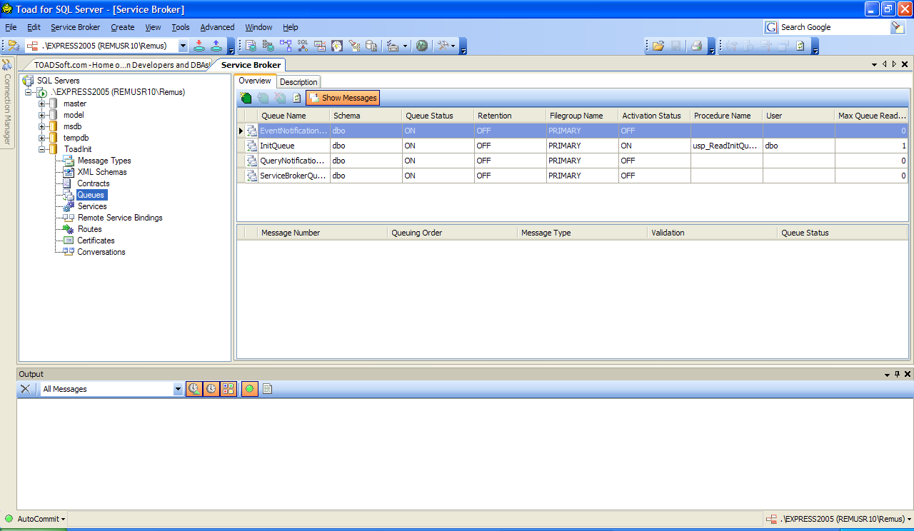The width and height of the screenshot is (914, 531).
Task: Open the connection dropdown .\EXPRESS2005
Action: pyautogui.click(x=183, y=46)
